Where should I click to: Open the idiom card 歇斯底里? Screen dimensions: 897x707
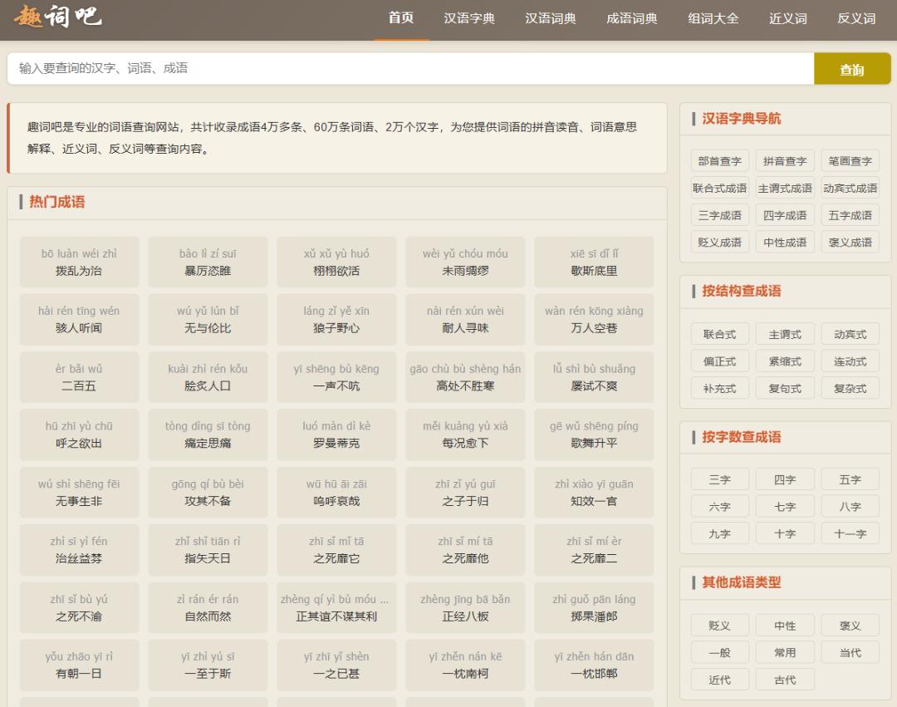pyautogui.click(x=594, y=262)
